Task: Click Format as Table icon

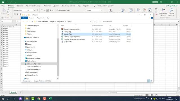Action: pos(123,10)
